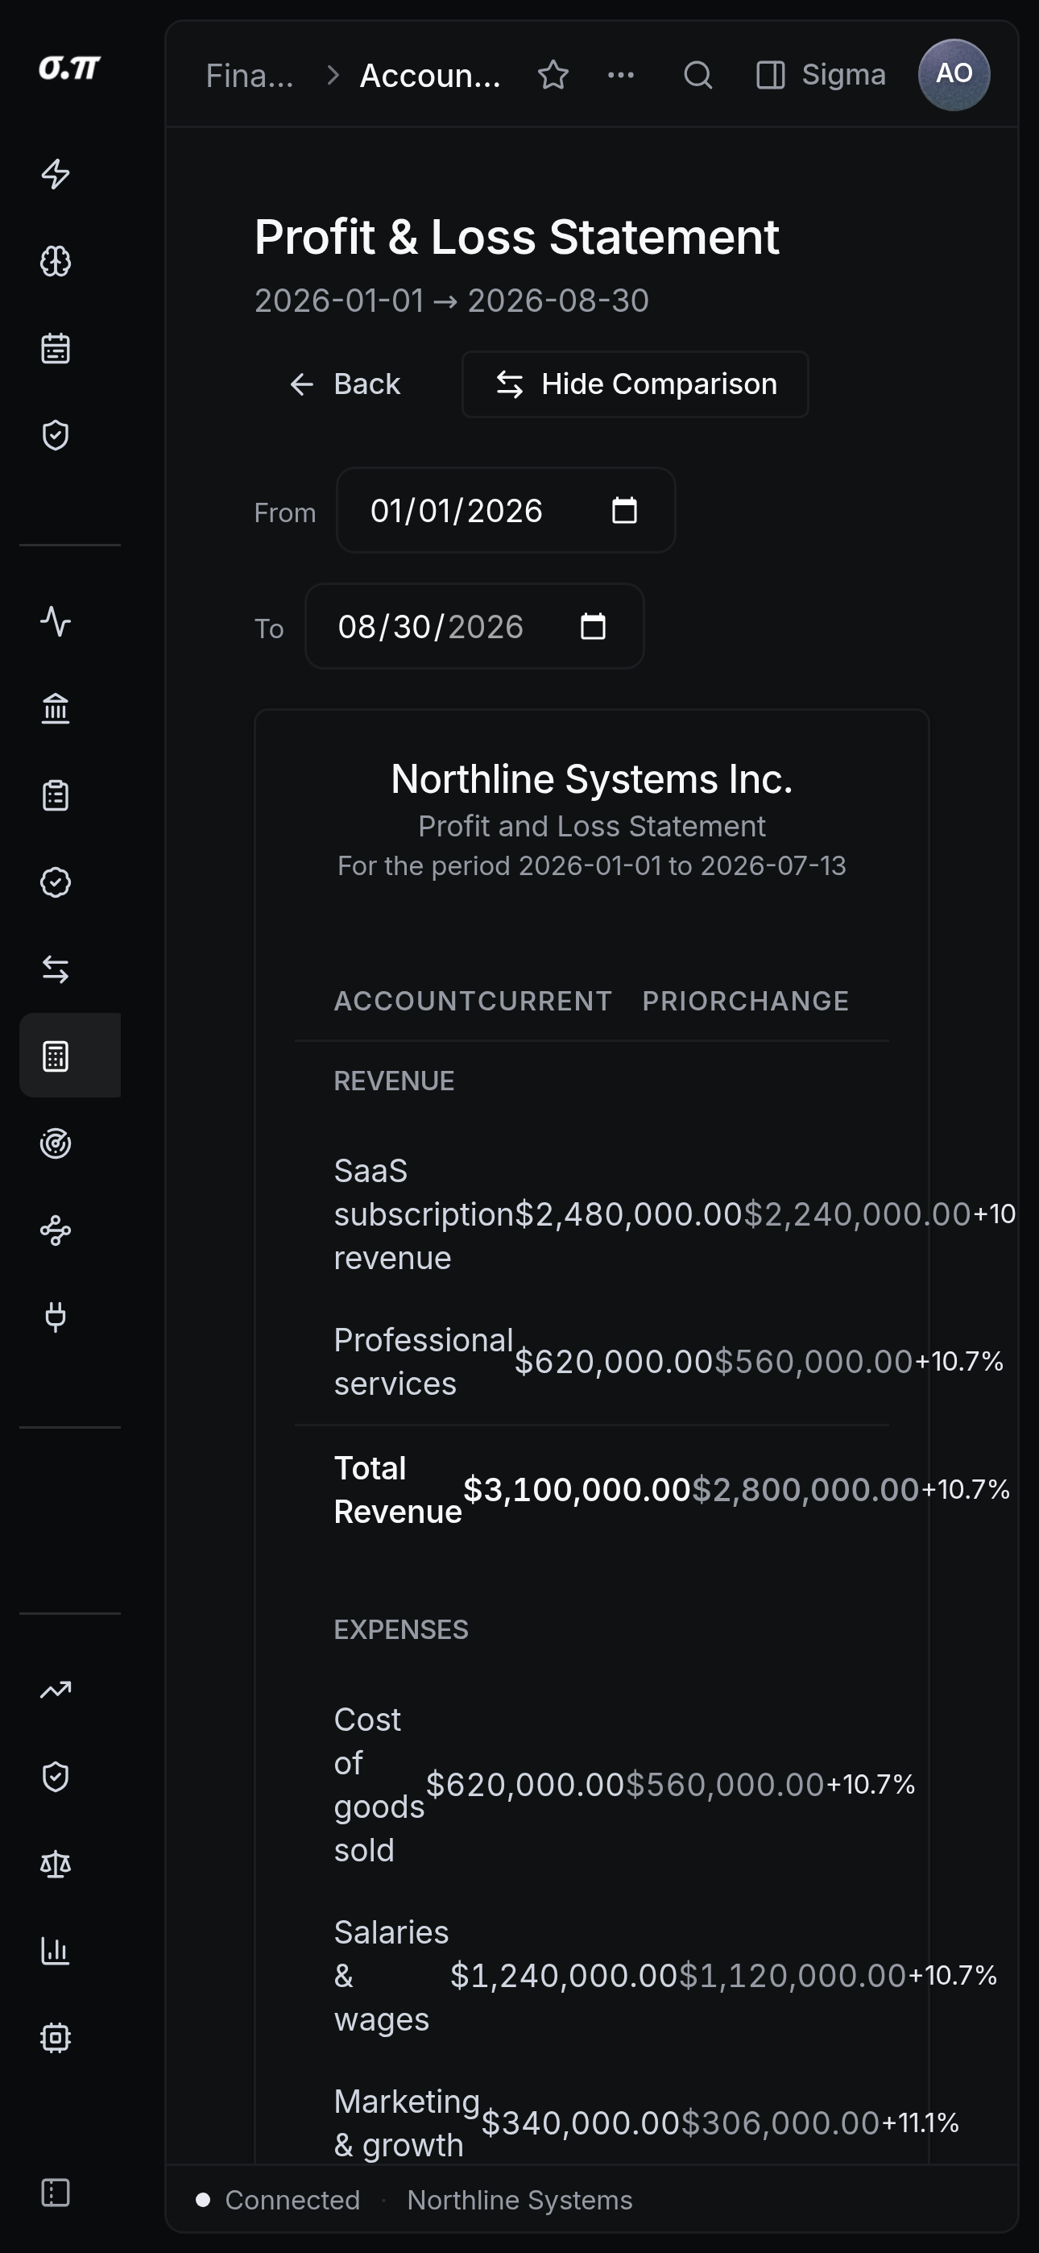Click the $306,000.00 prior marketing value
This screenshot has height=2253, width=1039.
780,2122
